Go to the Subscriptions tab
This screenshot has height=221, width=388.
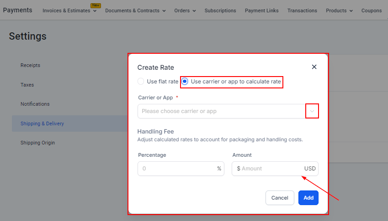click(x=220, y=10)
